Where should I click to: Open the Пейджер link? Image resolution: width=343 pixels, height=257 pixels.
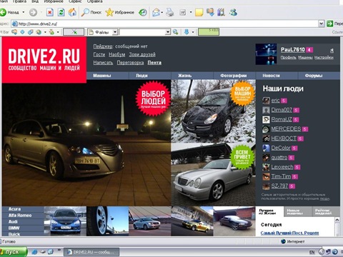(103, 46)
